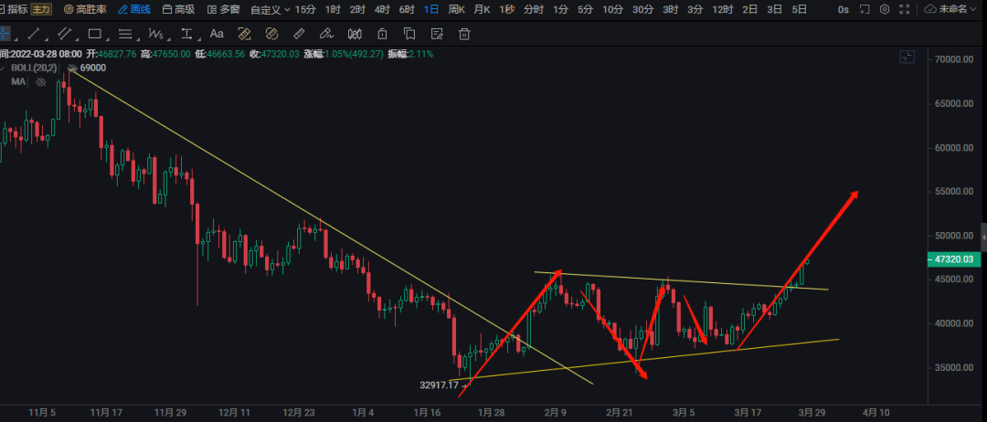
Task: Expand the W5 wave tool submenu arrow
Action: 167,37
